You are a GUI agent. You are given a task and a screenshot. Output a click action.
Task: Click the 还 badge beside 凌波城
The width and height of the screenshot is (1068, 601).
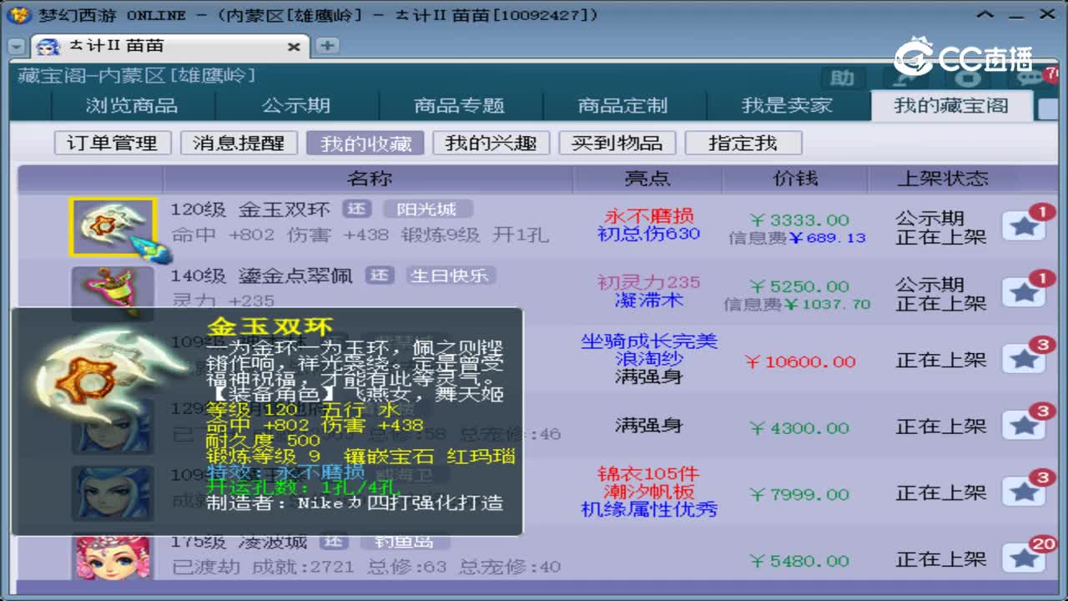coord(334,541)
